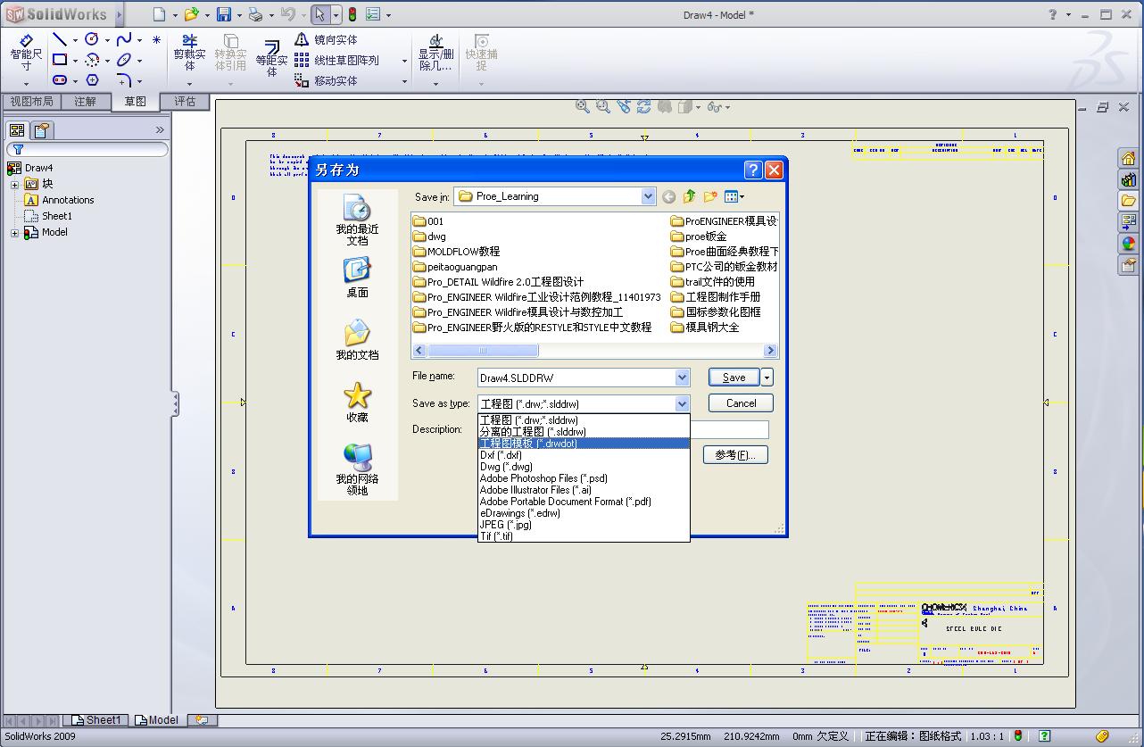Select the Ellipse sketch tool

pos(124,60)
